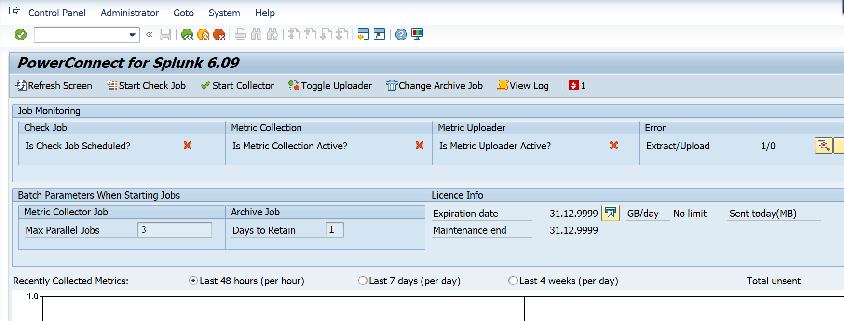Viewport: 844px width, 321px height.
Task: Open the Administrator menu
Action: tap(129, 13)
